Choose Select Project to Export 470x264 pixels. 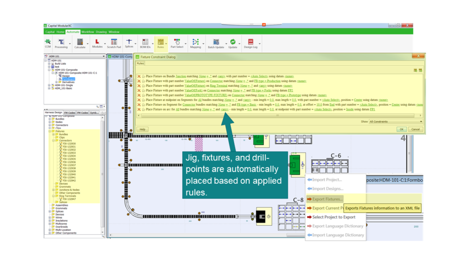331,217
